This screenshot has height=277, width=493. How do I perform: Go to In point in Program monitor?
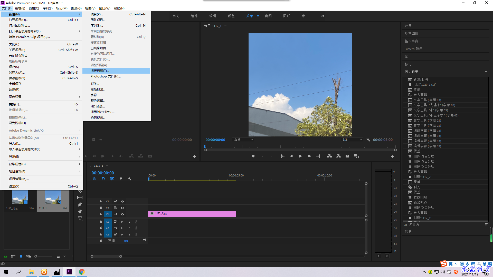tap(282, 156)
